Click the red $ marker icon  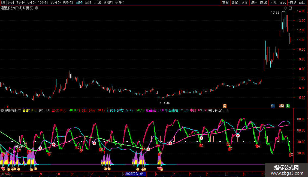point(8,106)
